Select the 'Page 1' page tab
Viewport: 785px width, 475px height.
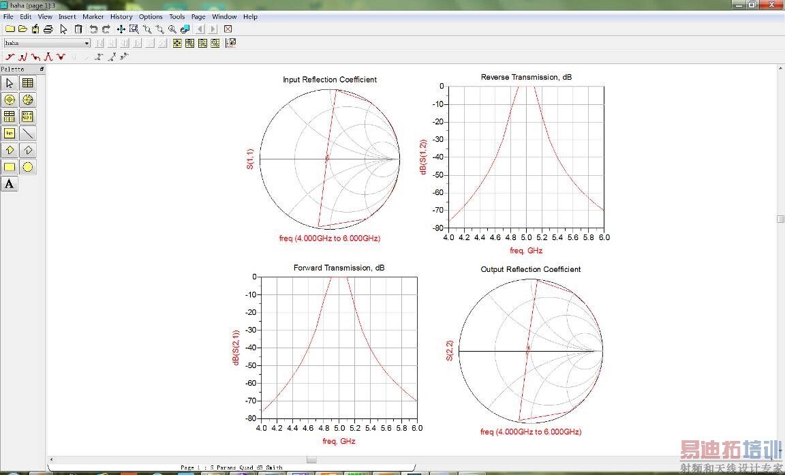231,468
